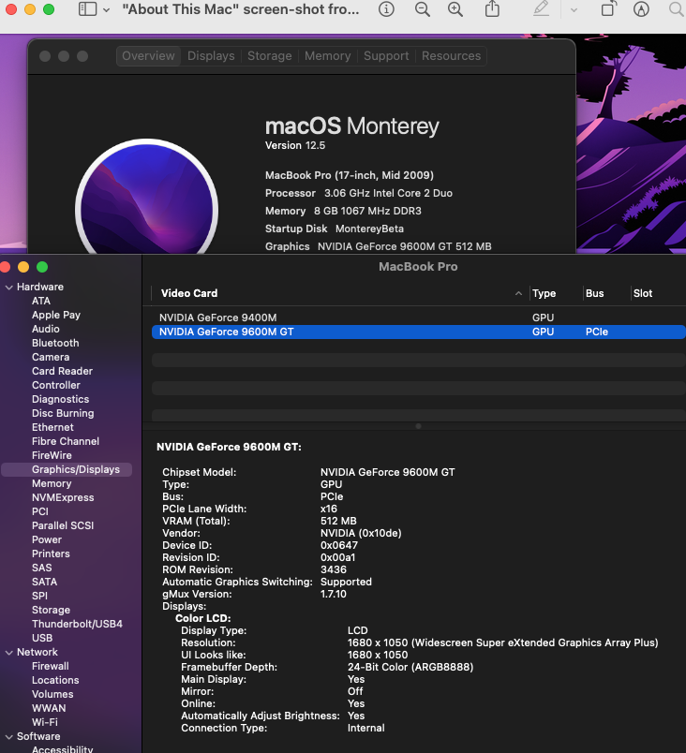Select Fibre Channel in the sidebar
This screenshot has height=753, width=686.
(66, 441)
